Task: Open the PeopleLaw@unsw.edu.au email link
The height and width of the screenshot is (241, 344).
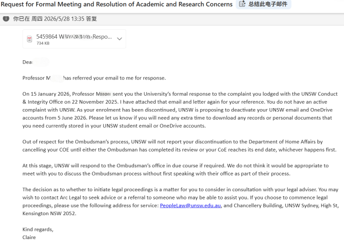Action: [x=190, y=206]
